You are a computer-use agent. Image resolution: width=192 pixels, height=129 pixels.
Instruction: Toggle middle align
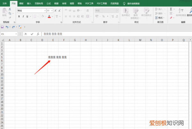pos(70,11)
